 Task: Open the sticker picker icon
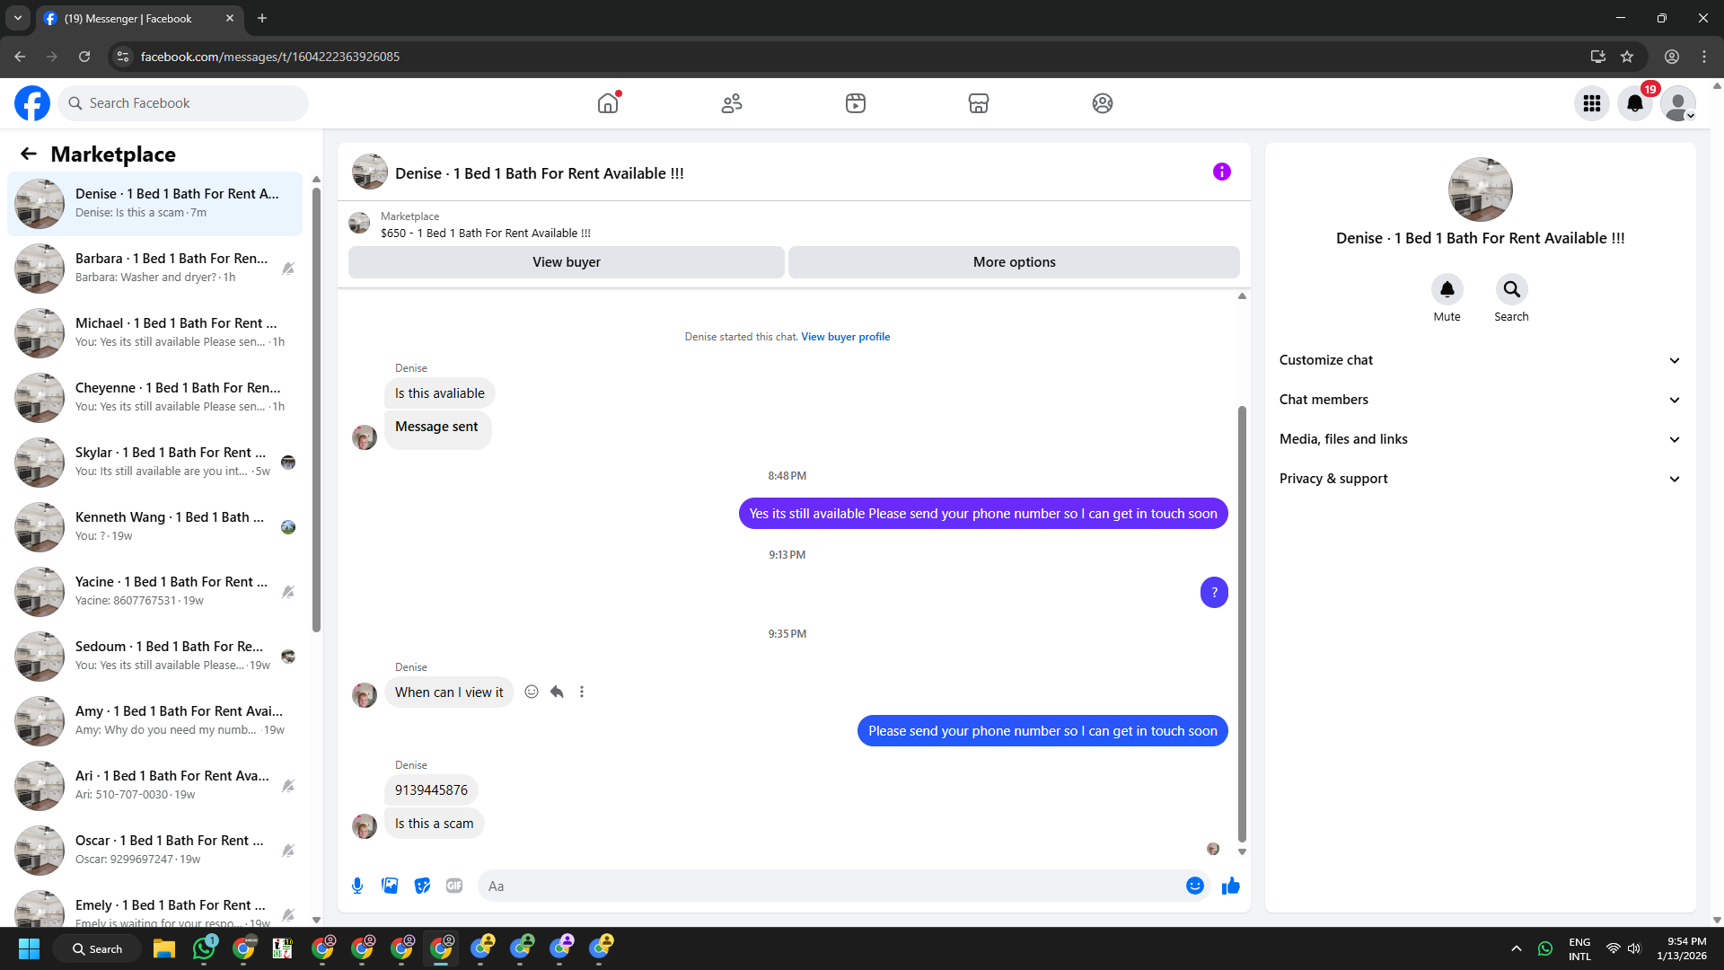pos(422,886)
